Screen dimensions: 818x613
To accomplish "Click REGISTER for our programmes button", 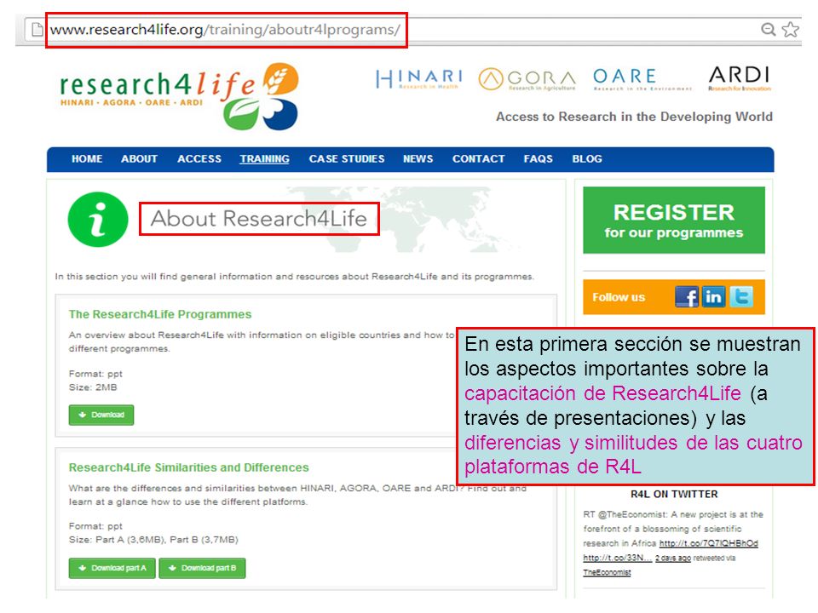I will tap(674, 220).
